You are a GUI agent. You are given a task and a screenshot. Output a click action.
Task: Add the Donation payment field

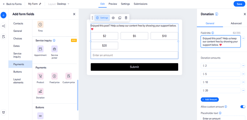(x=40, y=92)
